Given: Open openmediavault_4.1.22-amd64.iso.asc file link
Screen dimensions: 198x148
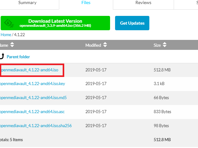Looking at the screenshot, I should 32,112.
